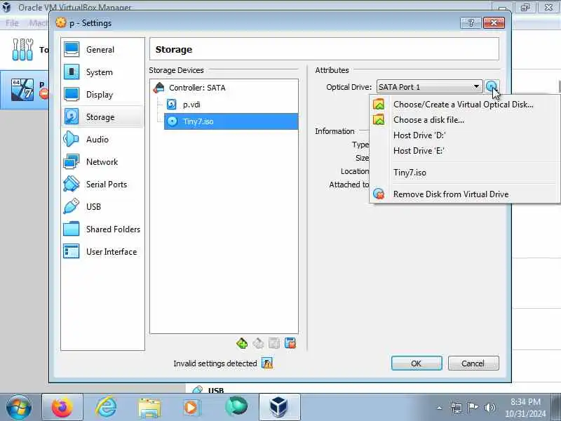Click the network icon in system tray

[457, 408]
